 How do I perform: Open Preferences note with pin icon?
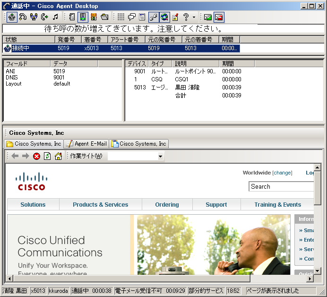pos(175,17)
